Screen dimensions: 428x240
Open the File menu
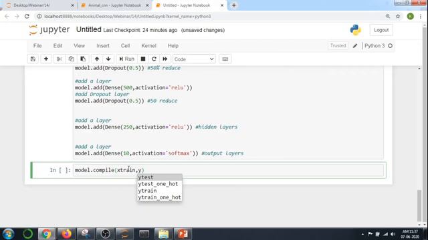coord(37,46)
